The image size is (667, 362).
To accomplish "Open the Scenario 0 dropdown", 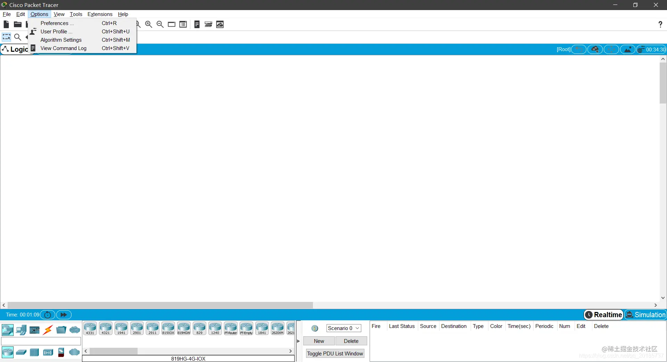I will tap(344, 328).
